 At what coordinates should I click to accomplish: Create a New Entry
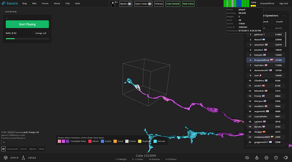188,4
